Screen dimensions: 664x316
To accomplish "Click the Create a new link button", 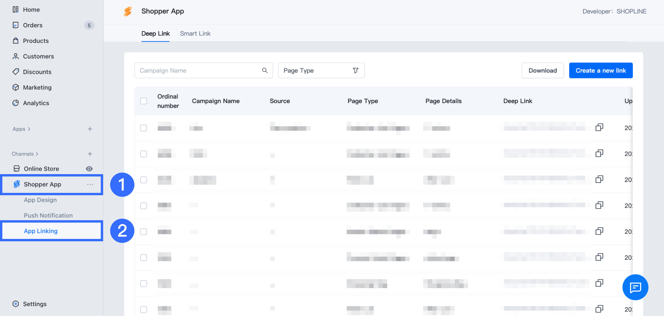I will [600, 71].
